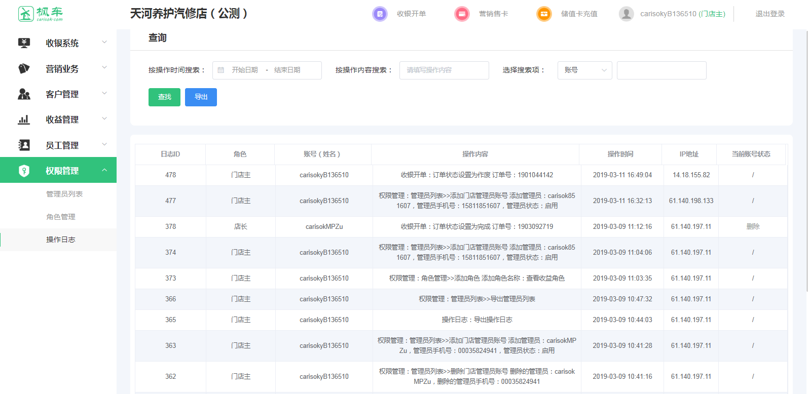Open the 账号 search item dropdown
This screenshot has height=394, width=808.
[584, 70]
